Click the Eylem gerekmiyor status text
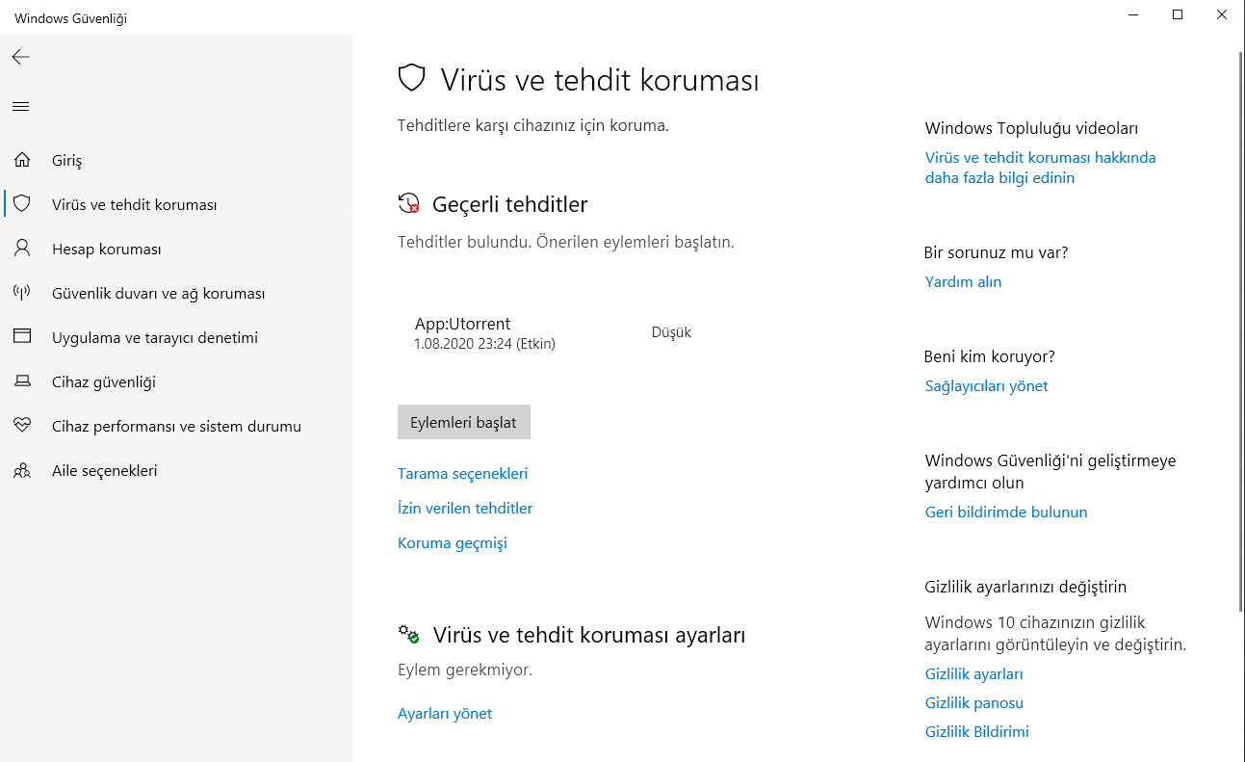 [x=465, y=670]
